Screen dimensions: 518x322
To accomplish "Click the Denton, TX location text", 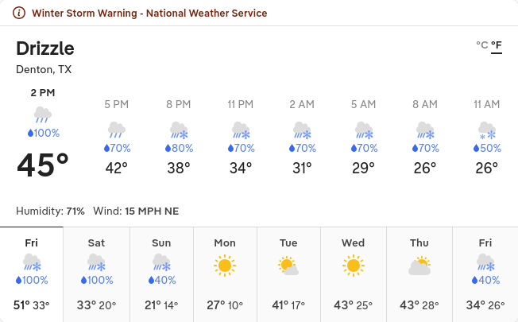I will point(44,69).
